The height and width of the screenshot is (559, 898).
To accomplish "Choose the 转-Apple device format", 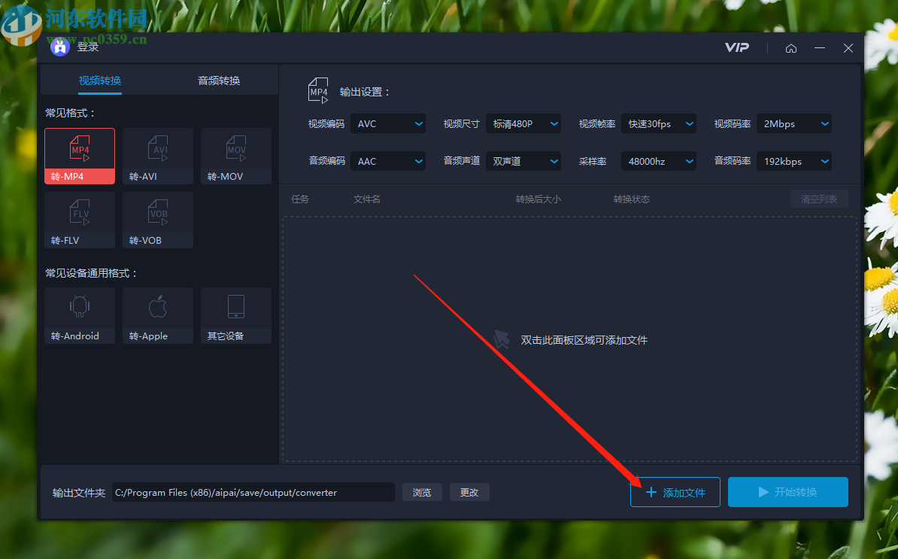I will point(157,315).
